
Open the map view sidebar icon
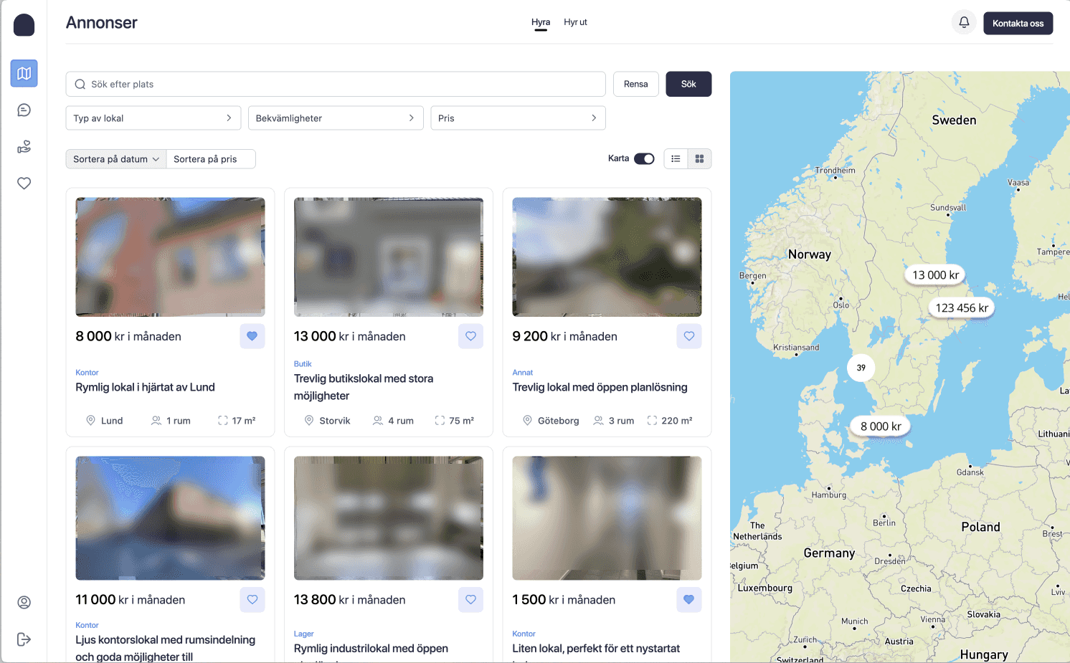click(x=24, y=73)
